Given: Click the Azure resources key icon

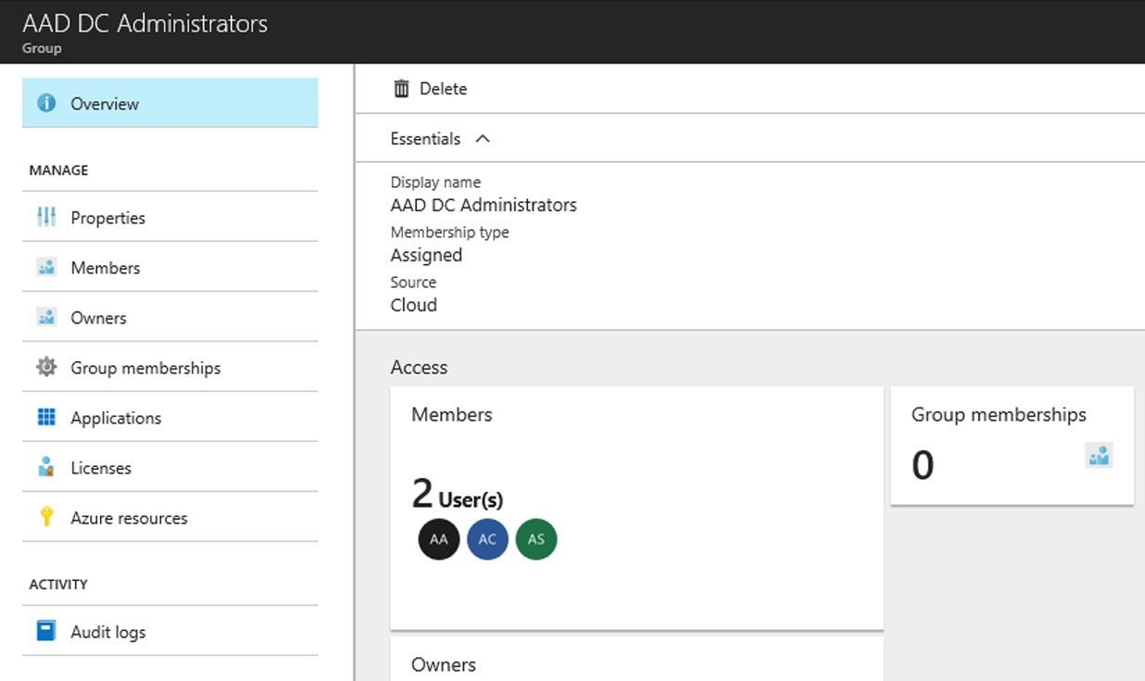Looking at the screenshot, I should pos(46,517).
